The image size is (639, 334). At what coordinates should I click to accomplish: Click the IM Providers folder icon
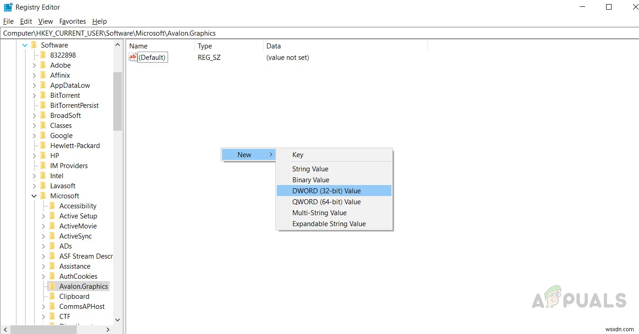tap(43, 165)
